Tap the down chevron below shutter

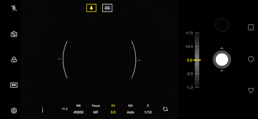(x=222, y=71)
